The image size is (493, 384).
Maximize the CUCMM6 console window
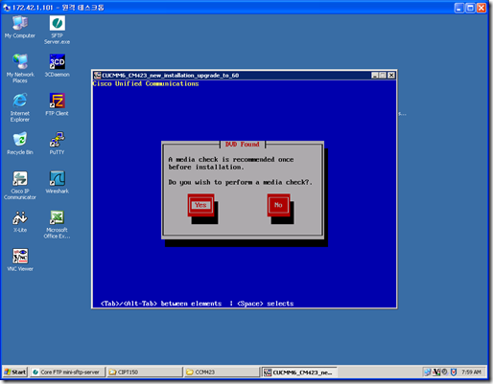pos(383,76)
